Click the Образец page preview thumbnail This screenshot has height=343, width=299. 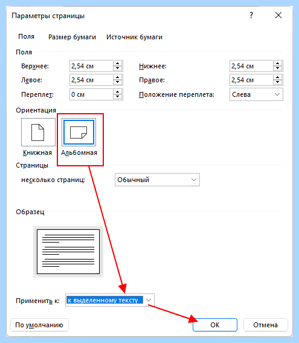[x=68, y=252]
